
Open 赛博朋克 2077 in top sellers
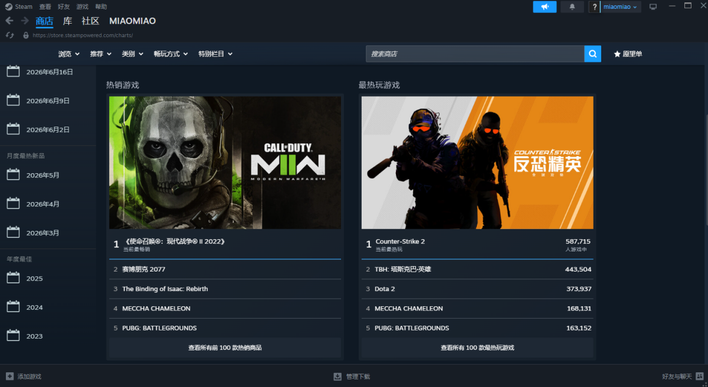pos(225,269)
